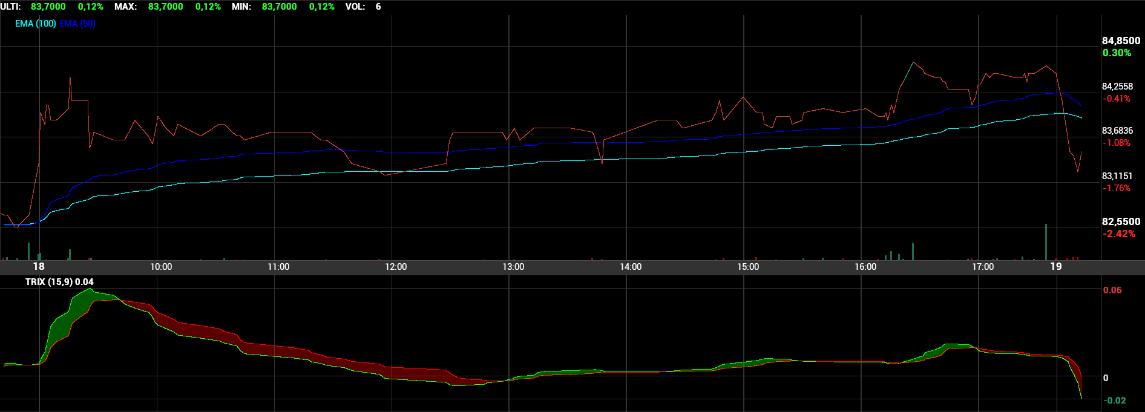Viewport: 1145px width, 412px height.
Task: Click the ULTI last price value
Action: pos(48,7)
